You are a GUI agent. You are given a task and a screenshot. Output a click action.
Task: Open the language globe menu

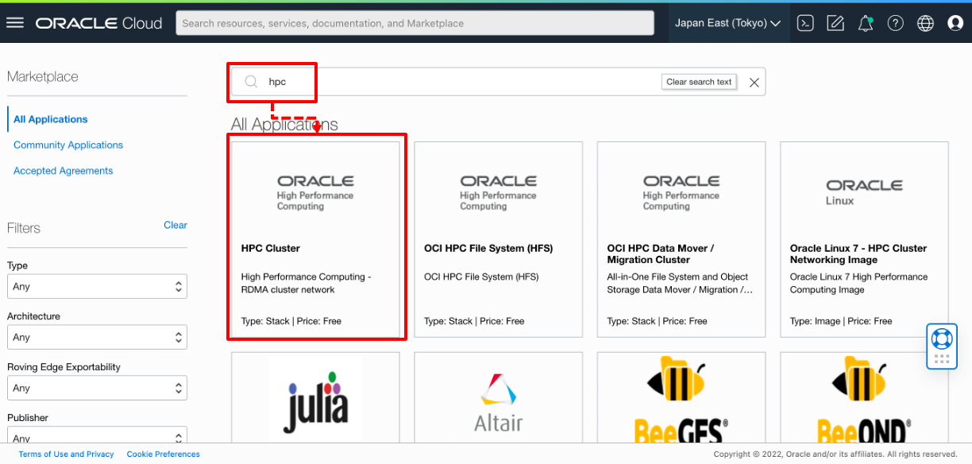point(926,23)
